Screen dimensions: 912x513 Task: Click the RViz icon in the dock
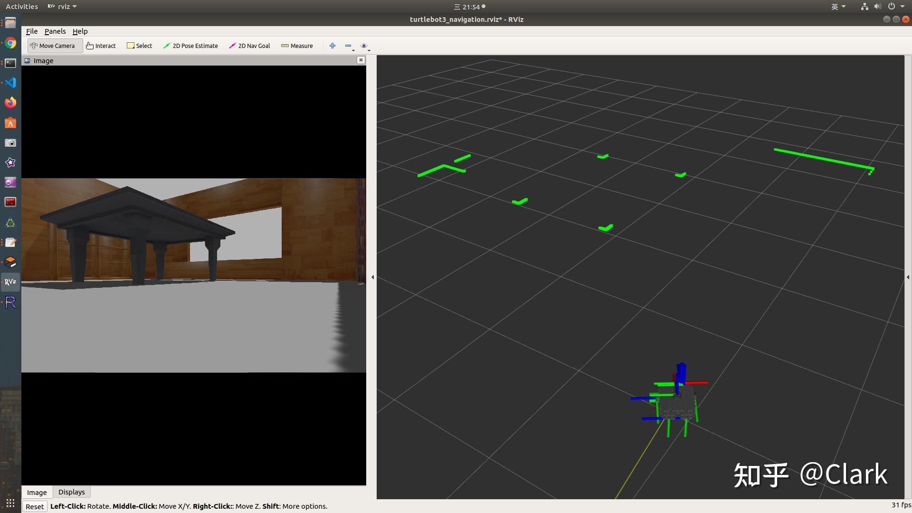pyautogui.click(x=10, y=282)
